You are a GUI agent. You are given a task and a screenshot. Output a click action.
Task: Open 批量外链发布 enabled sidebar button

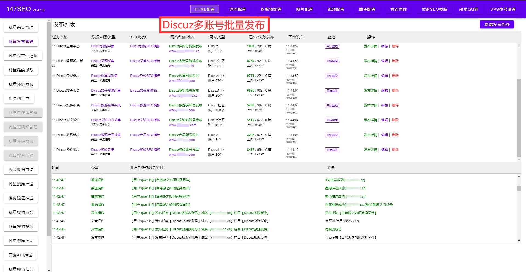click(21, 84)
